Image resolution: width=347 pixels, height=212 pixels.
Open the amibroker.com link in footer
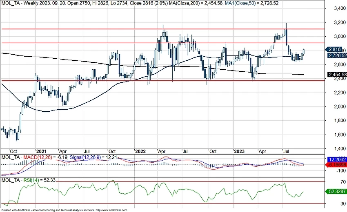click(x=111, y=210)
